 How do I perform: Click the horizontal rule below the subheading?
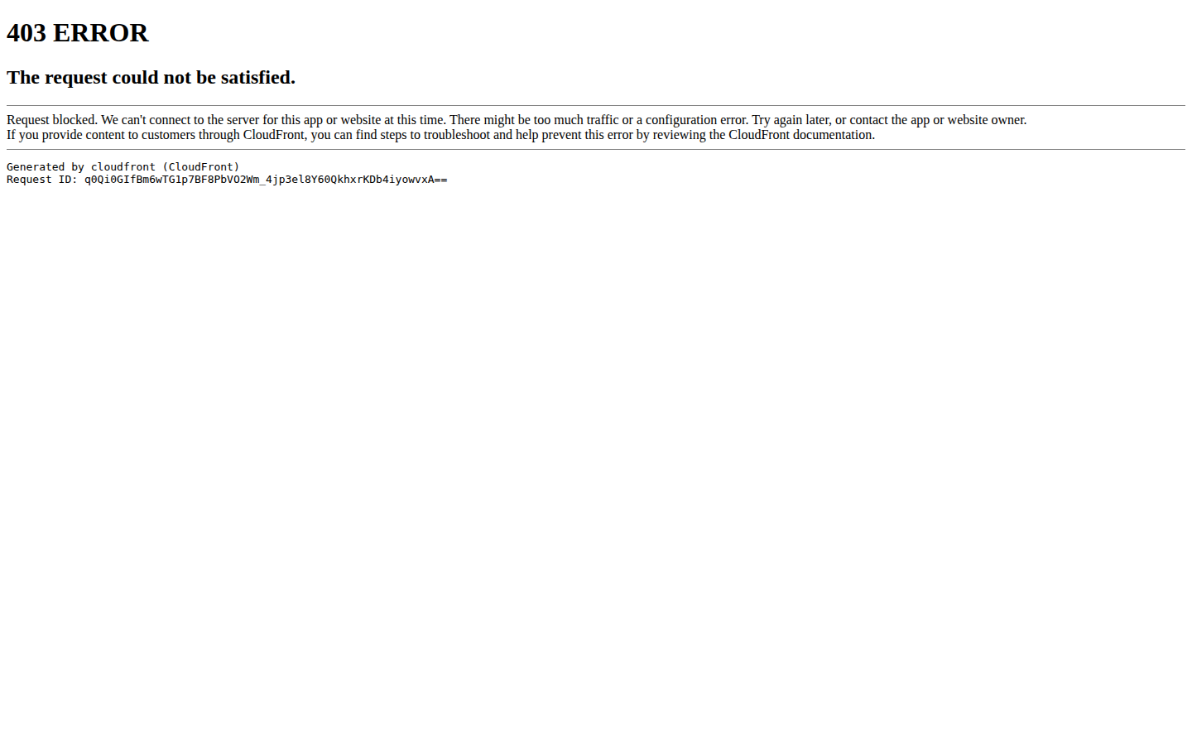pyautogui.click(x=596, y=106)
